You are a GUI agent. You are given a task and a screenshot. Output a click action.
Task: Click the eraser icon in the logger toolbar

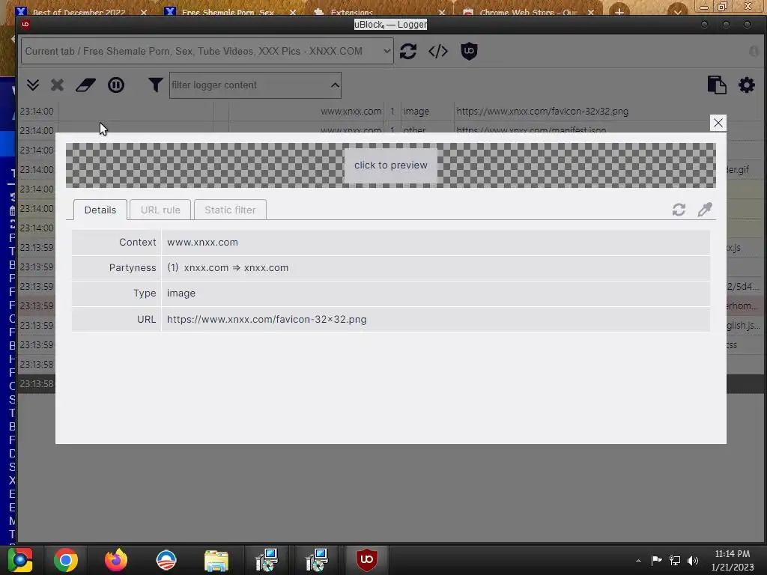tap(85, 85)
